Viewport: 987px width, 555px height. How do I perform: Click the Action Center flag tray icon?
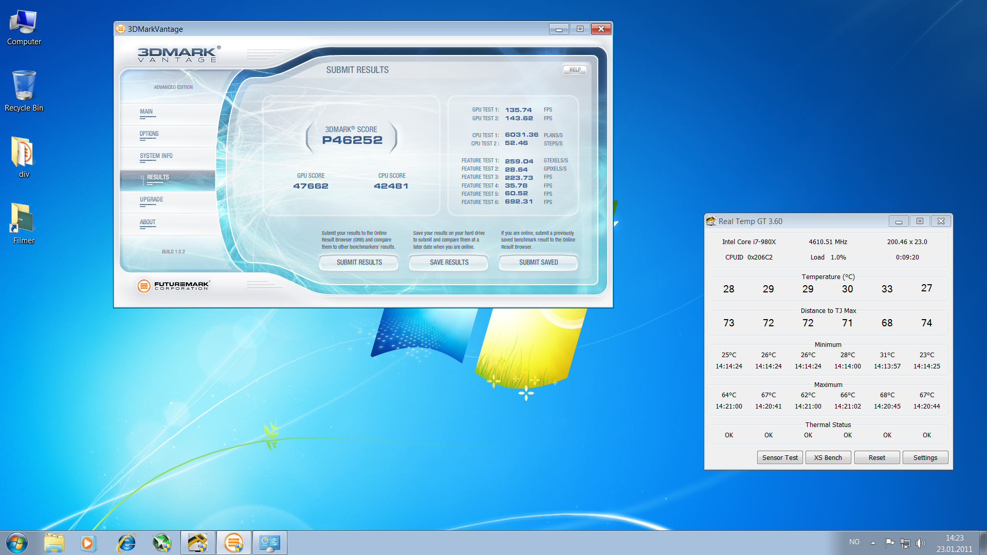coord(890,543)
